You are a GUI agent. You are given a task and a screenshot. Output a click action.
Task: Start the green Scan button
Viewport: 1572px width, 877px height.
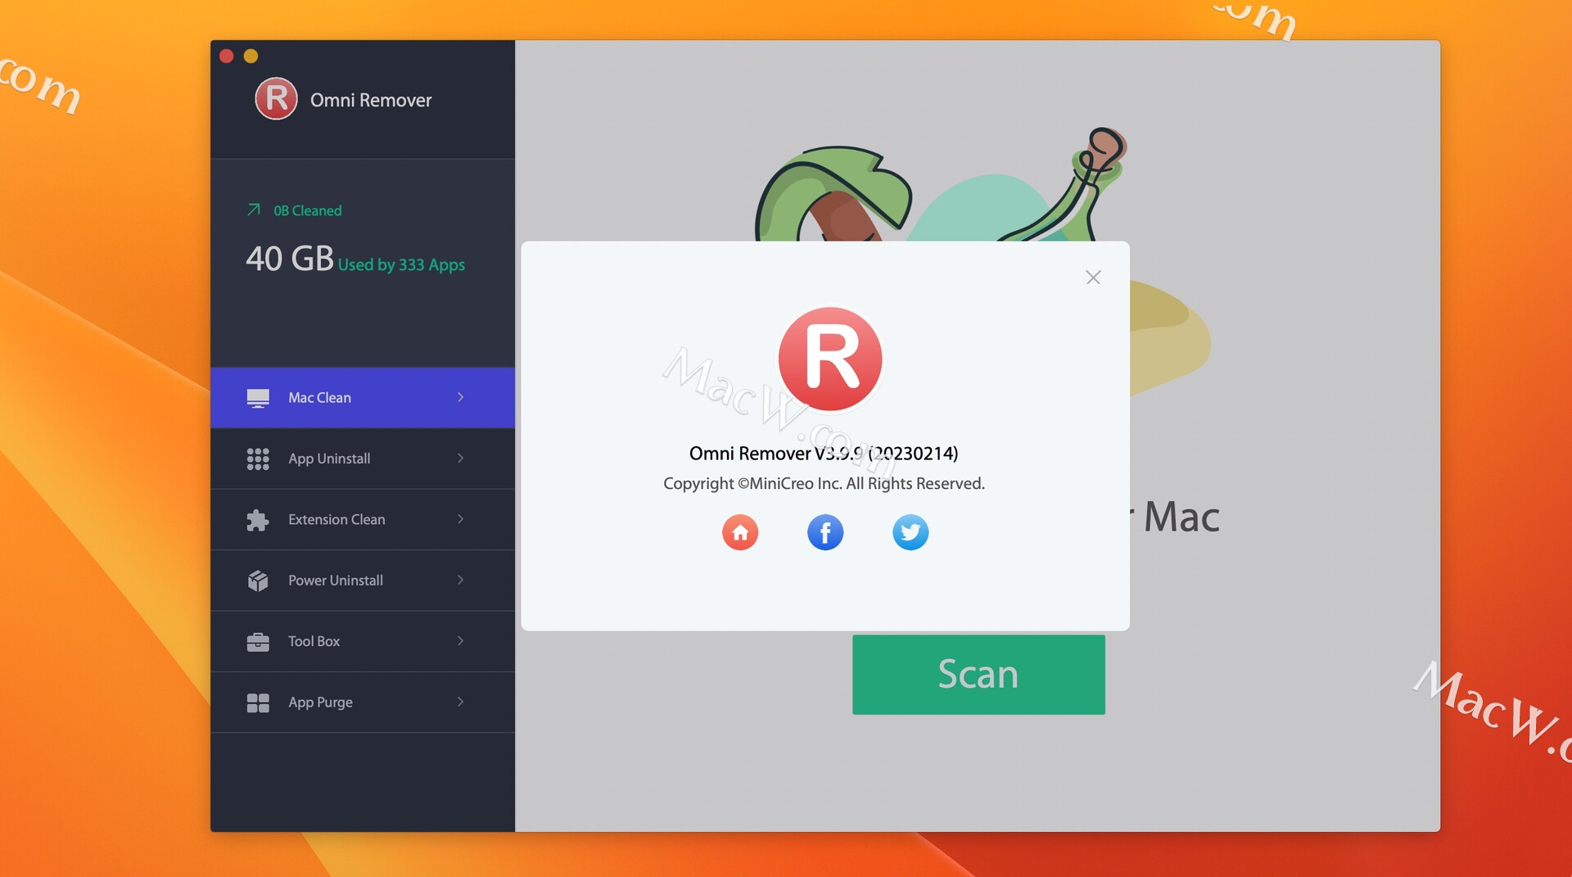click(978, 675)
